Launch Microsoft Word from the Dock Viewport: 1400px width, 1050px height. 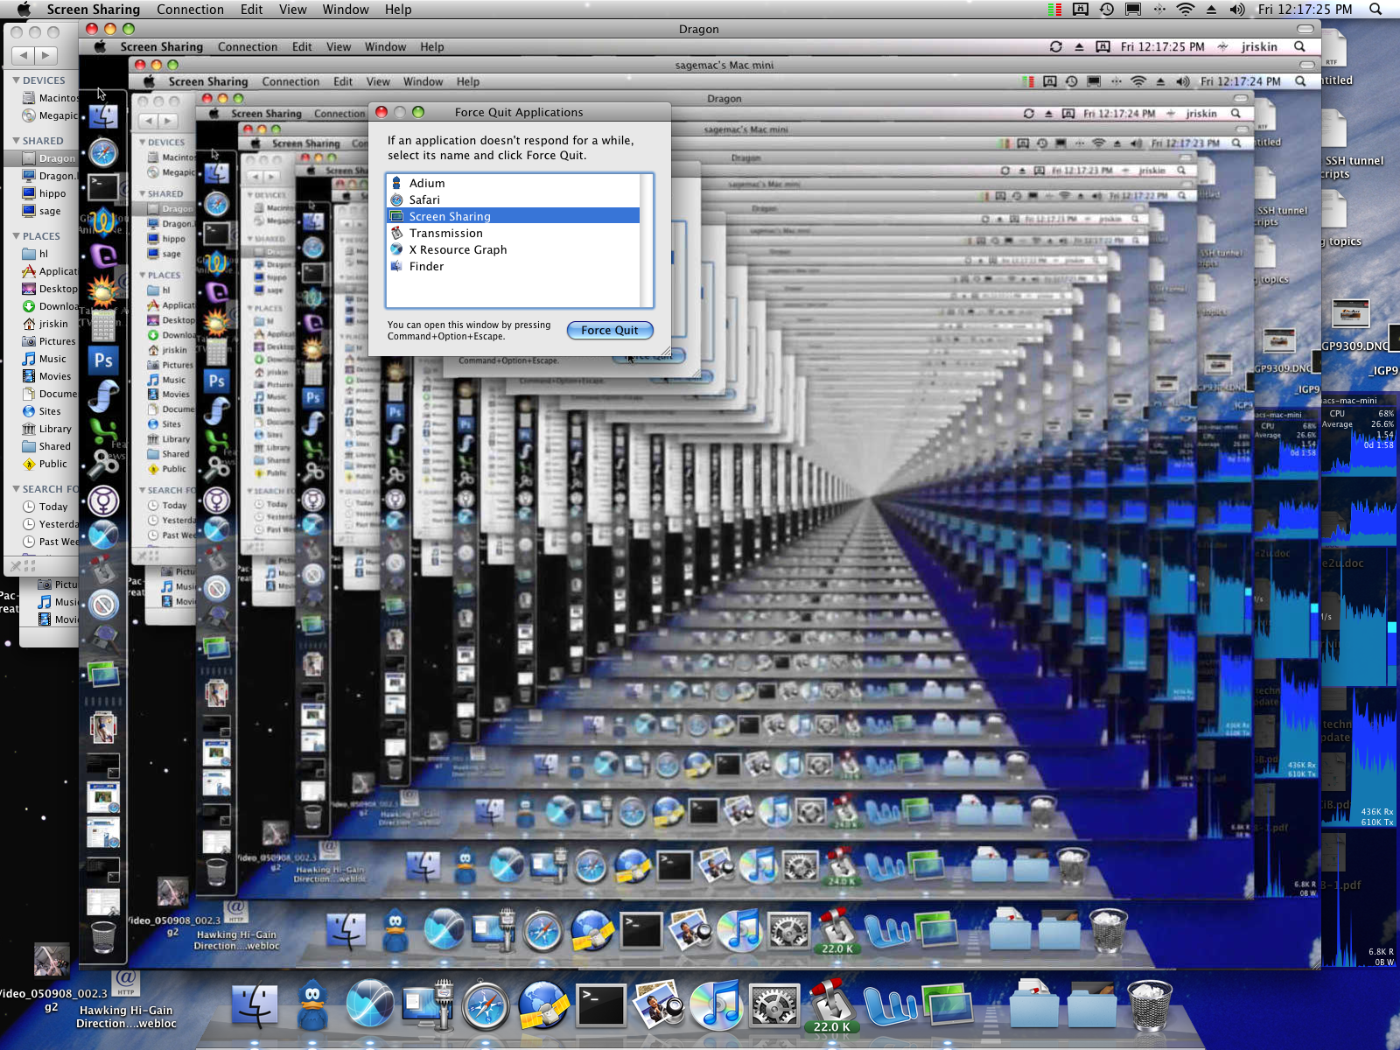click(891, 1006)
